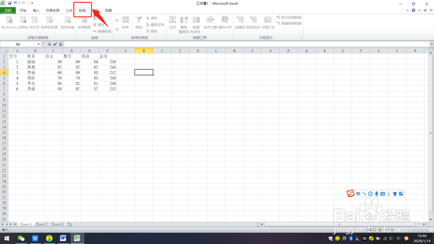The width and height of the screenshot is (434, 244).
Task: Sort descending Z to A
Action: [117, 29]
